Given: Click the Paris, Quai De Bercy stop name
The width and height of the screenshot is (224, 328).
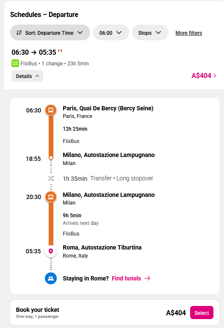Looking at the screenshot, I should click(108, 108).
